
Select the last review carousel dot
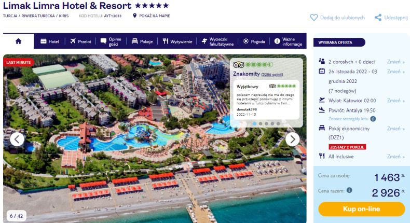[x=278, y=123]
